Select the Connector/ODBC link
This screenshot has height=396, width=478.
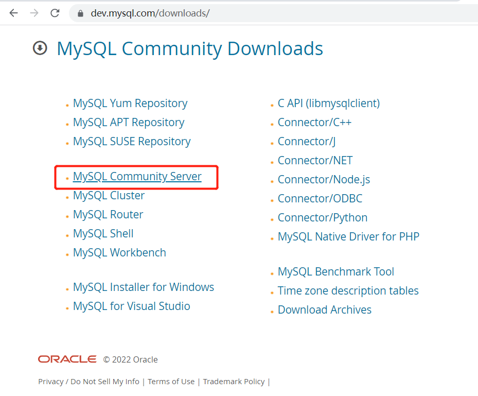[x=320, y=199]
